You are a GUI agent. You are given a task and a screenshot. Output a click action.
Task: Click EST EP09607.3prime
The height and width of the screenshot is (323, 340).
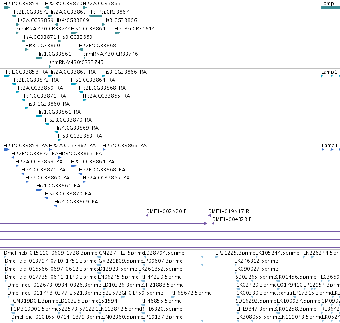click(163, 261)
